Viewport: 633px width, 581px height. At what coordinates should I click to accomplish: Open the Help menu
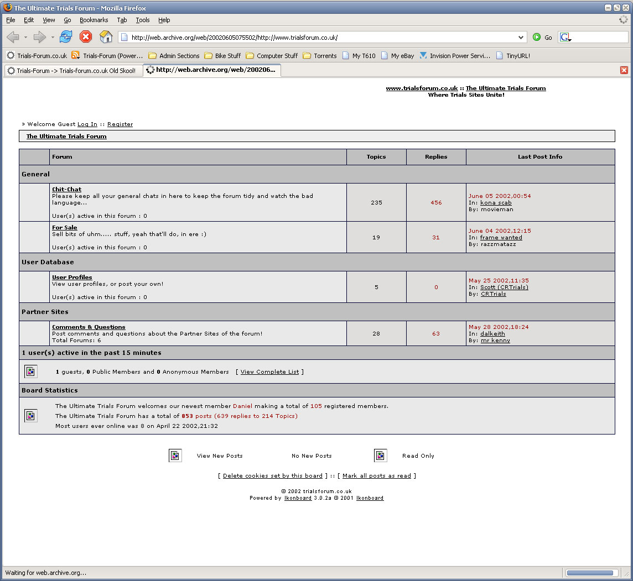164,20
